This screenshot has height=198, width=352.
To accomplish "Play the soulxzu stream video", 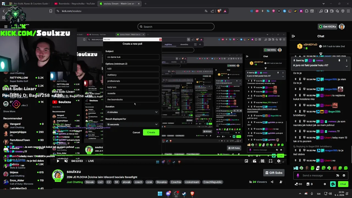I will pyautogui.click(x=58, y=161).
